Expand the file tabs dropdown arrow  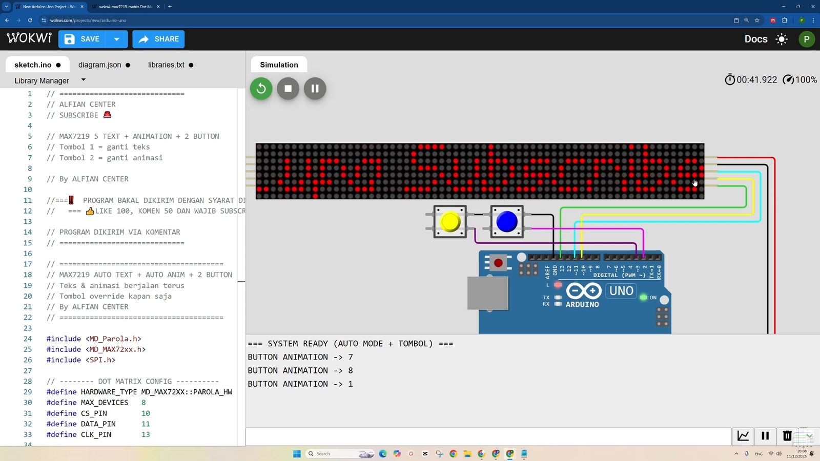(84, 80)
